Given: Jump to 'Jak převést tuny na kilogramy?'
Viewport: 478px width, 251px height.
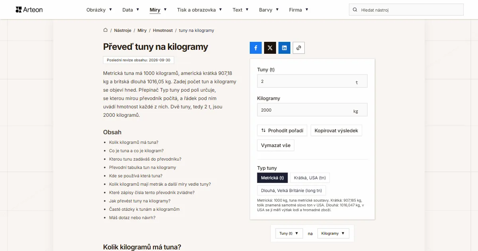Looking at the screenshot, I should 140,201.
